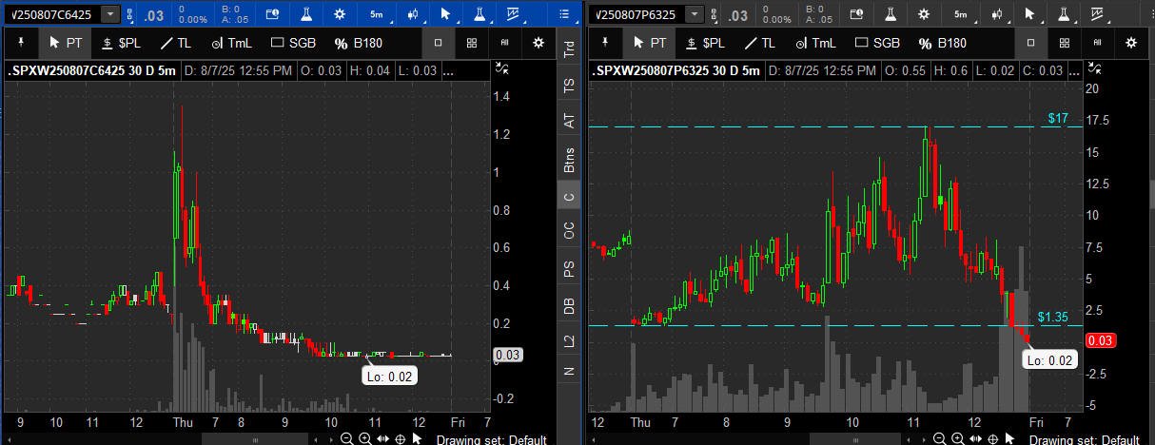
Task: Switch to the L2 sidebar tab
Action: point(569,339)
